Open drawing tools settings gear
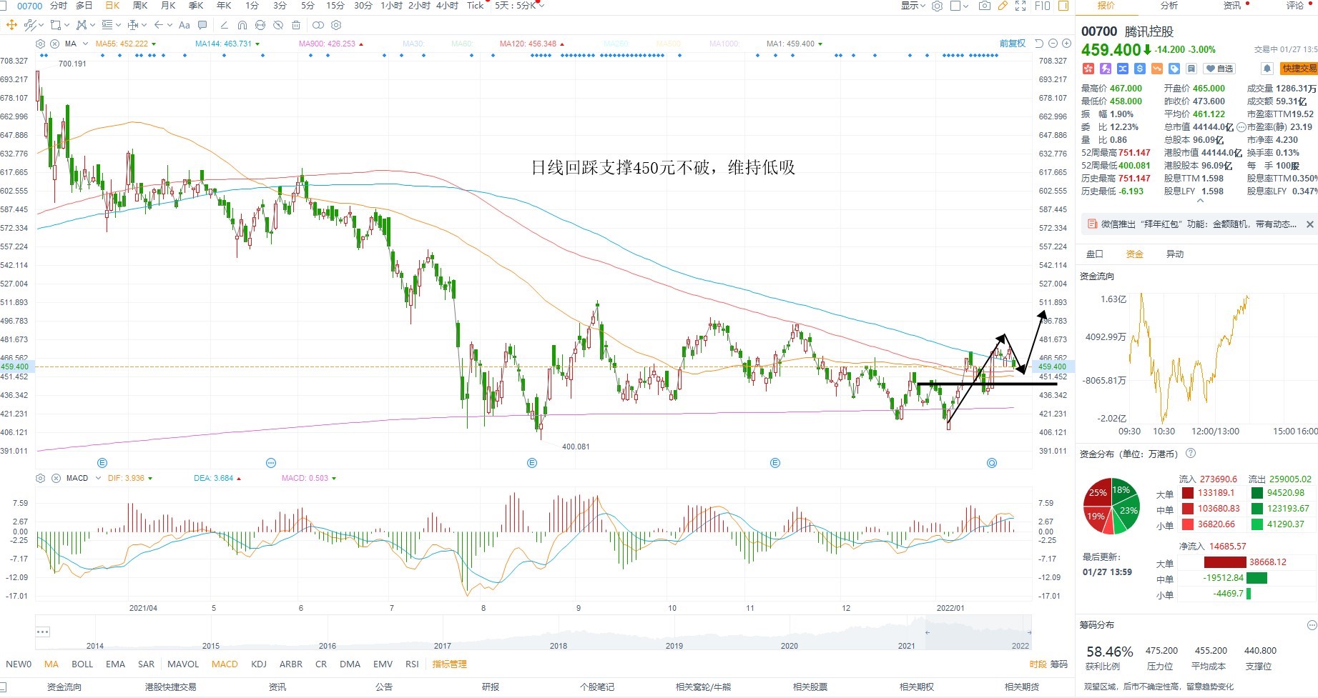The image size is (1318, 698). 336,25
